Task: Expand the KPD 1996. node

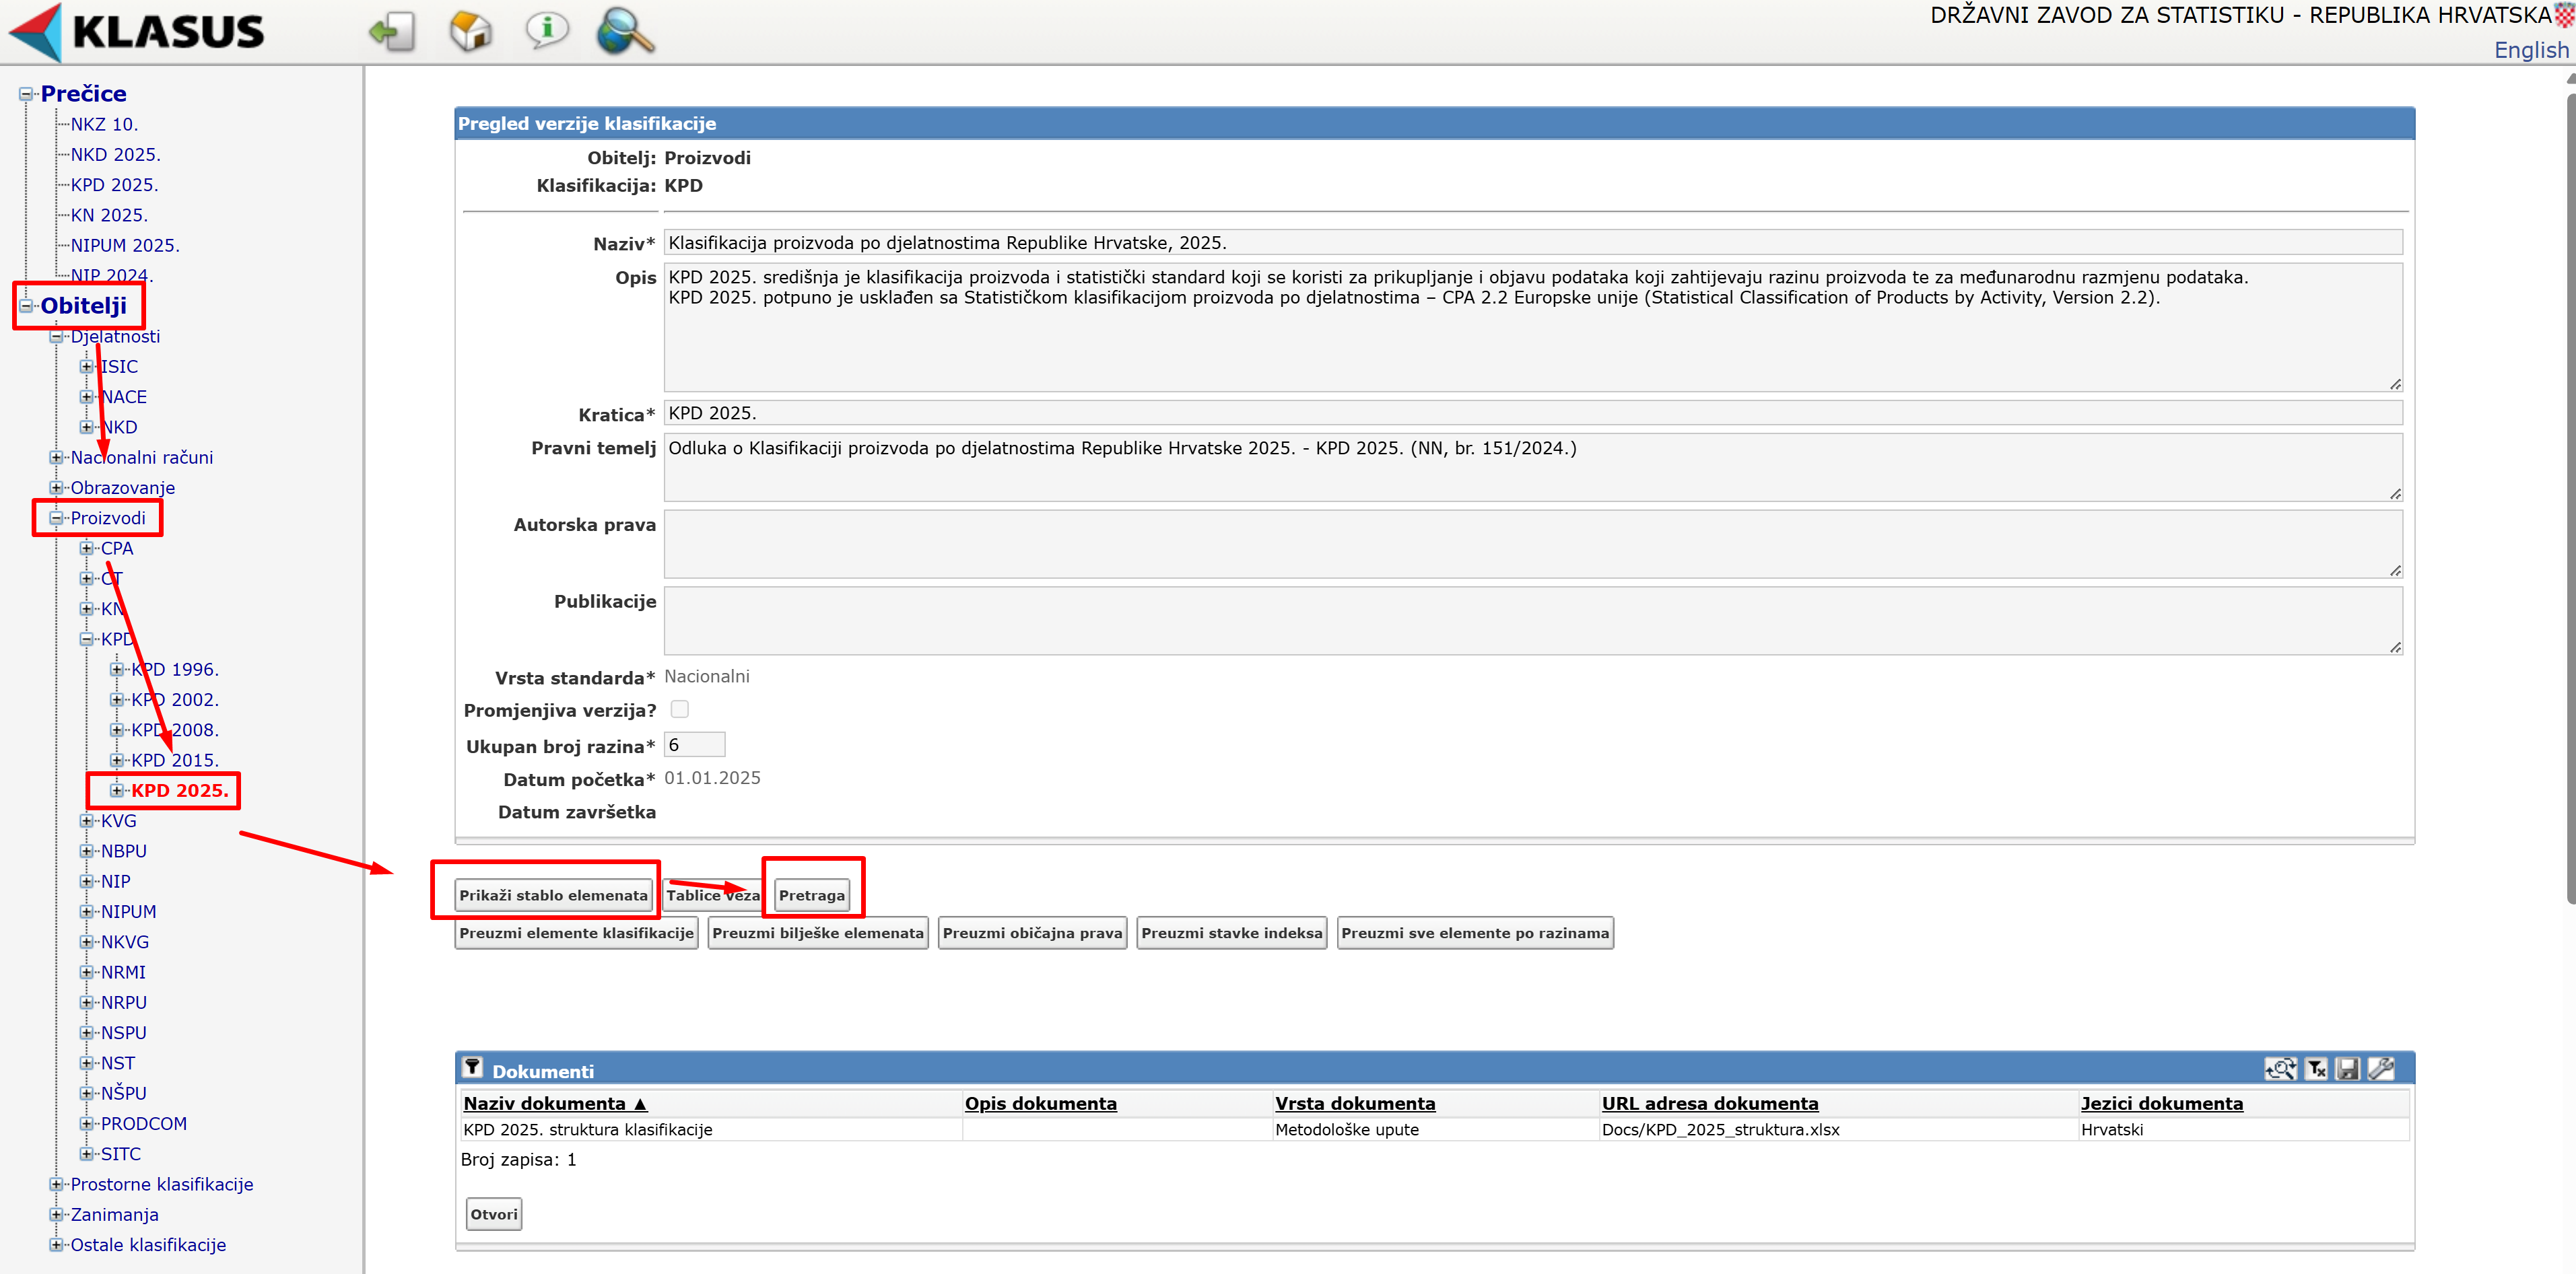Action: click(x=117, y=670)
